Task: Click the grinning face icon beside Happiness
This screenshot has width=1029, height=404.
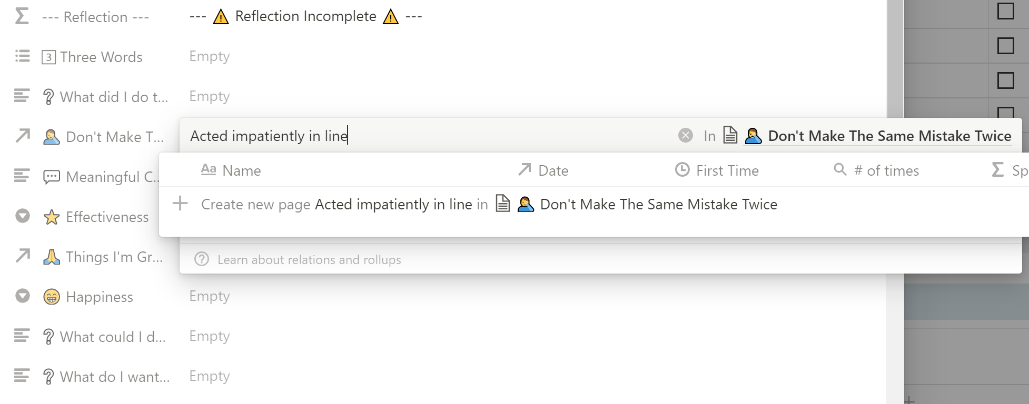Action: tap(51, 297)
